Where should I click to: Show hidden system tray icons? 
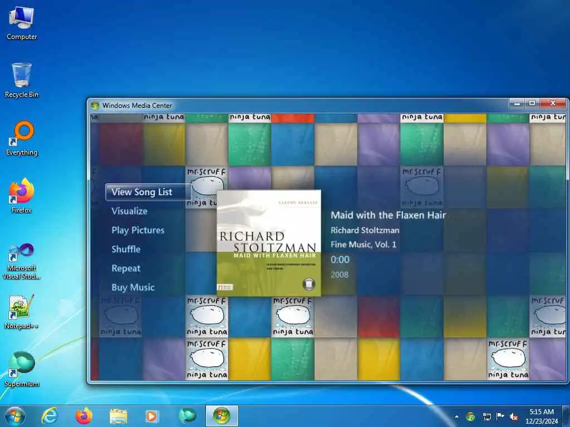click(456, 416)
